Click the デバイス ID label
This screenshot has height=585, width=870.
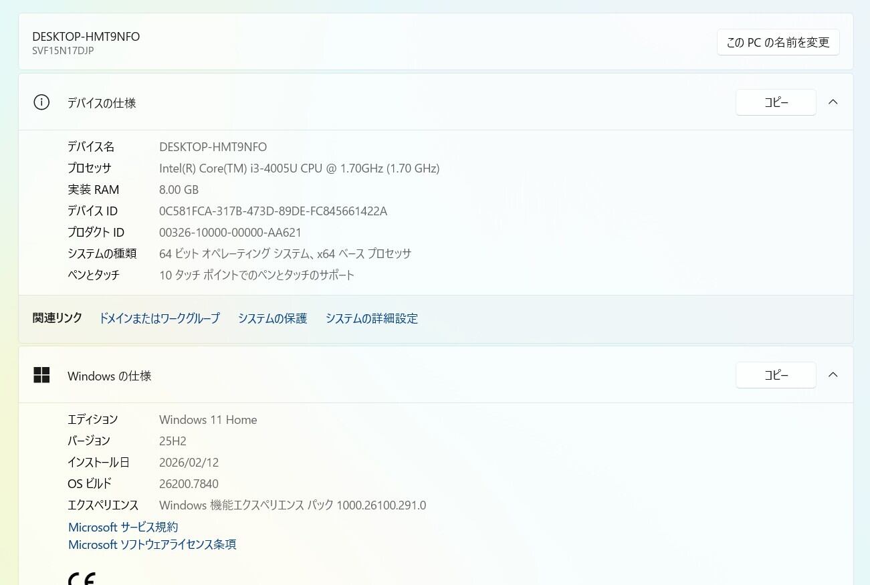[92, 211]
